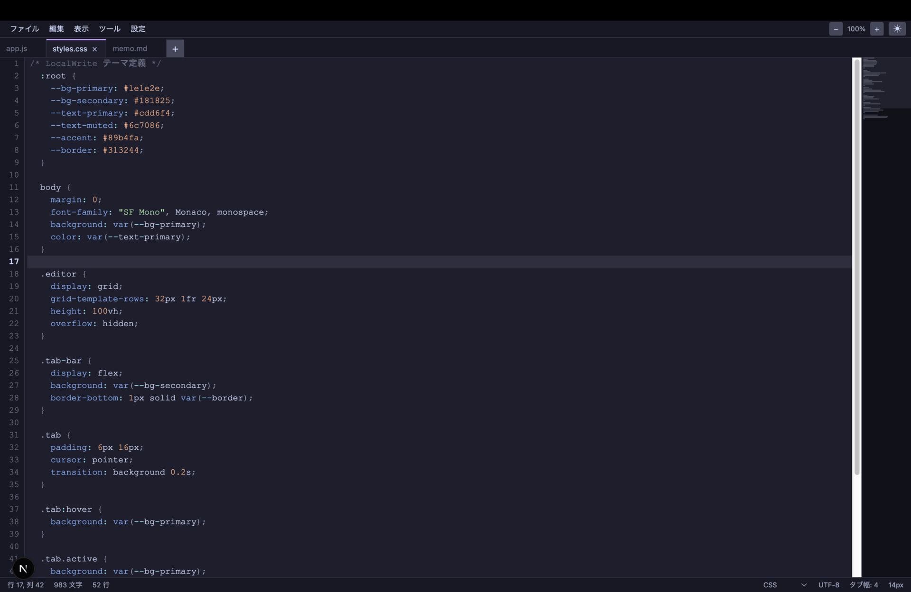Image resolution: width=911 pixels, height=592 pixels.
Task: Open the 設定 menu
Action: (138, 29)
